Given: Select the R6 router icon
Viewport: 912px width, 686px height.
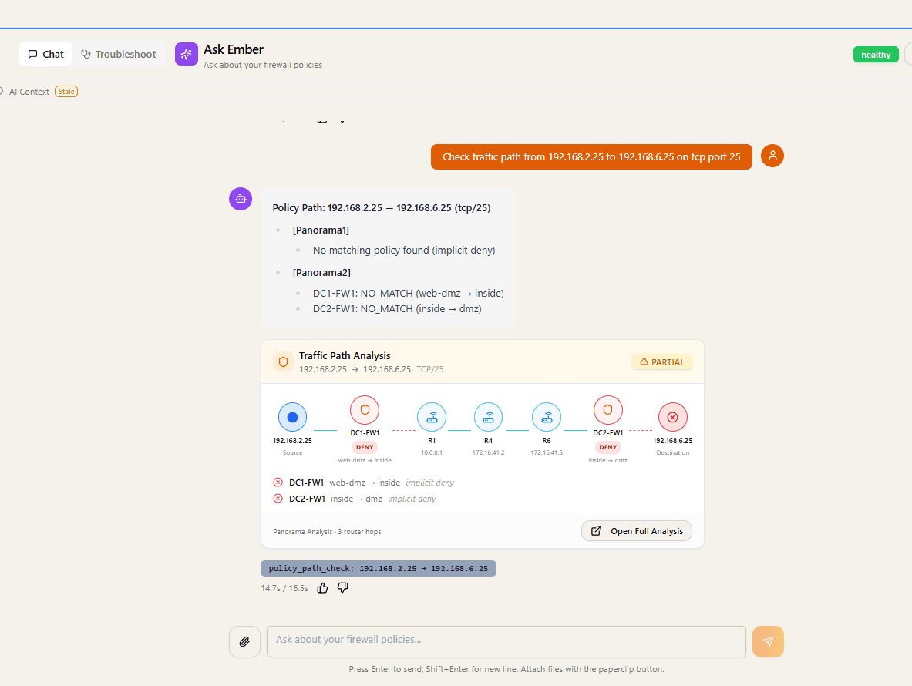Looking at the screenshot, I should (547, 416).
